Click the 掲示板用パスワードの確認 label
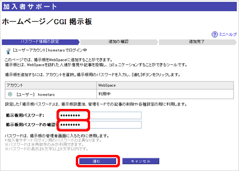This screenshot has height=171, width=239. (31, 125)
